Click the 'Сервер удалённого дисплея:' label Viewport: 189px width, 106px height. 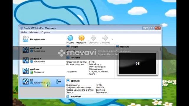(x=80, y=90)
